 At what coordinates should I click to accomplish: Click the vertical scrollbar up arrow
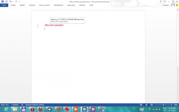178,9
